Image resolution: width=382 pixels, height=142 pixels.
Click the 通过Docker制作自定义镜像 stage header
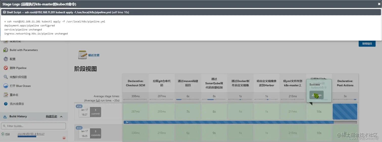pos(240,83)
